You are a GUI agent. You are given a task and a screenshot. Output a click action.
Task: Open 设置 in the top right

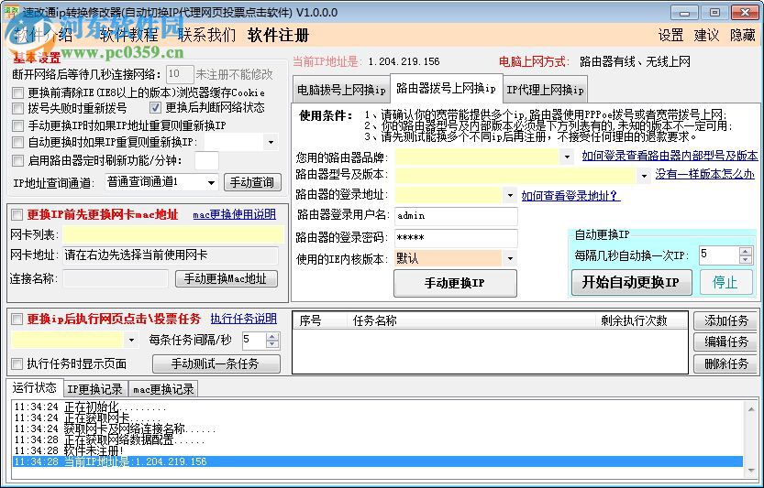pyautogui.click(x=671, y=35)
